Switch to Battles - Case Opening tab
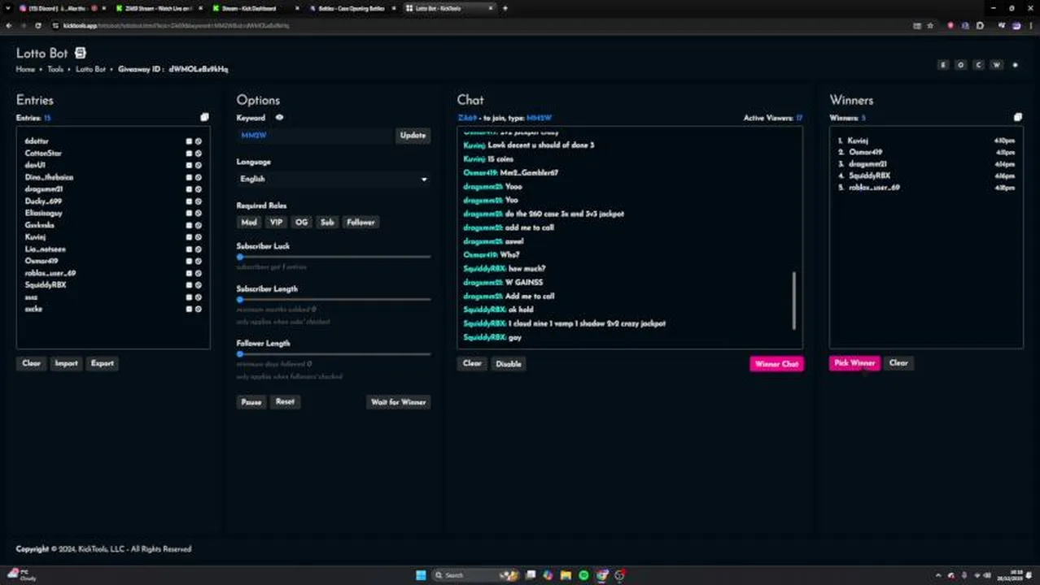Screen dimensions: 1040x585 point(350,8)
